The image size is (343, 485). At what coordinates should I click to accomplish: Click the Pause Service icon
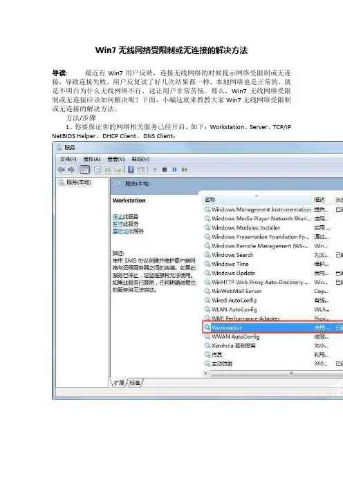[174, 169]
